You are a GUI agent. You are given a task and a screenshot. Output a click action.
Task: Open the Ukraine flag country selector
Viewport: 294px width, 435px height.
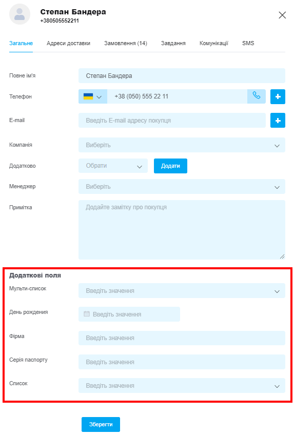click(93, 96)
